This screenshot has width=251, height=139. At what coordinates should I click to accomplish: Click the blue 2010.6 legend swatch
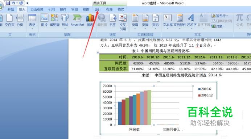pos(199,89)
